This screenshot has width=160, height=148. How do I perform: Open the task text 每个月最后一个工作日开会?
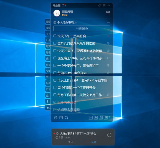point(76,88)
